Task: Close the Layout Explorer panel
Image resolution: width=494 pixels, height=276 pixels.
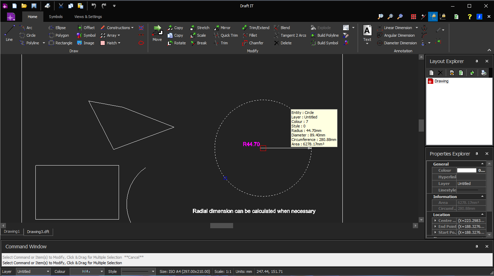Action: [487, 61]
